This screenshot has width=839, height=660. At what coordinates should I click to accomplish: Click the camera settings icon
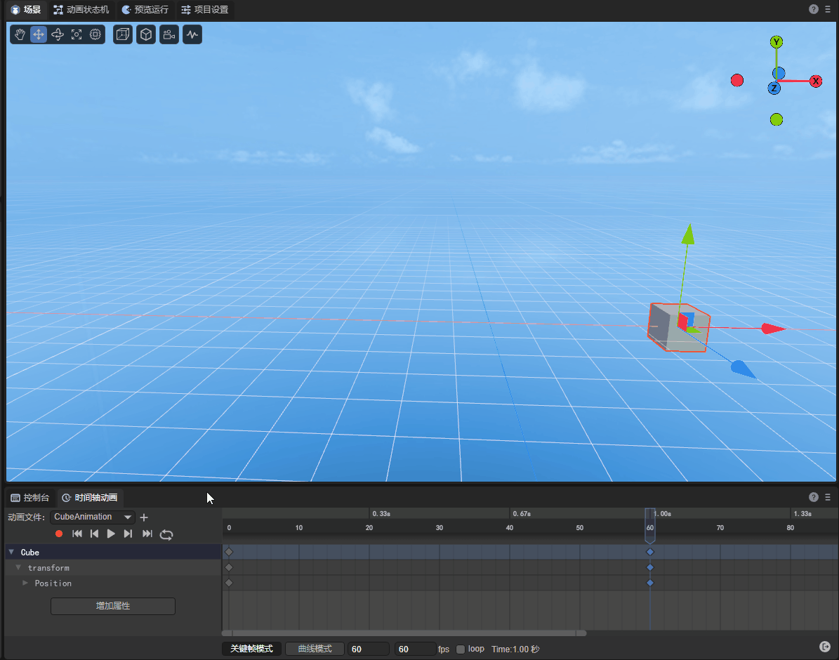[169, 34]
